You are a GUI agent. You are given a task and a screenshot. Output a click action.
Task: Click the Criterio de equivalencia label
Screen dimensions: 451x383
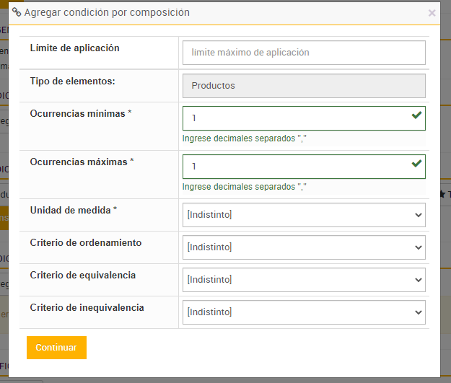coord(83,275)
